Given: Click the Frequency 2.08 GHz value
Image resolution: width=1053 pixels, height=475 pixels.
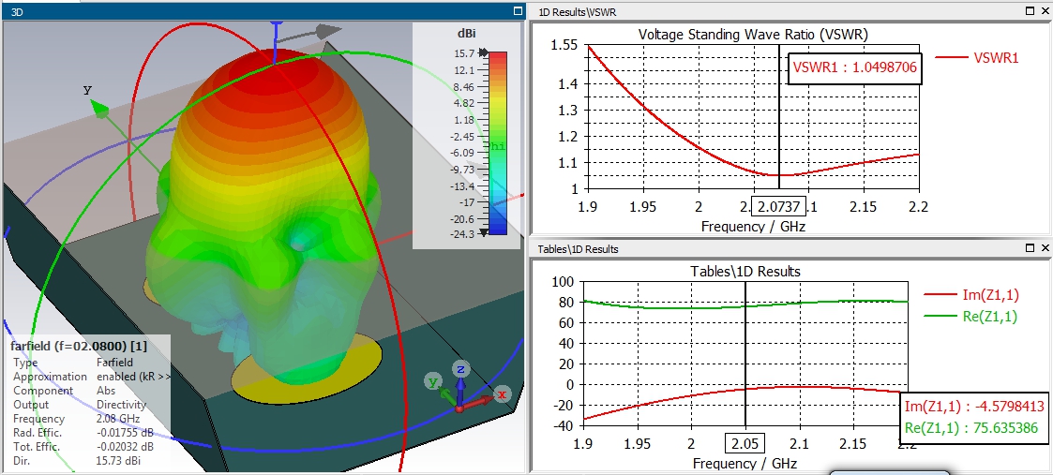Looking at the screenshot, I should (x=117, y=419).
